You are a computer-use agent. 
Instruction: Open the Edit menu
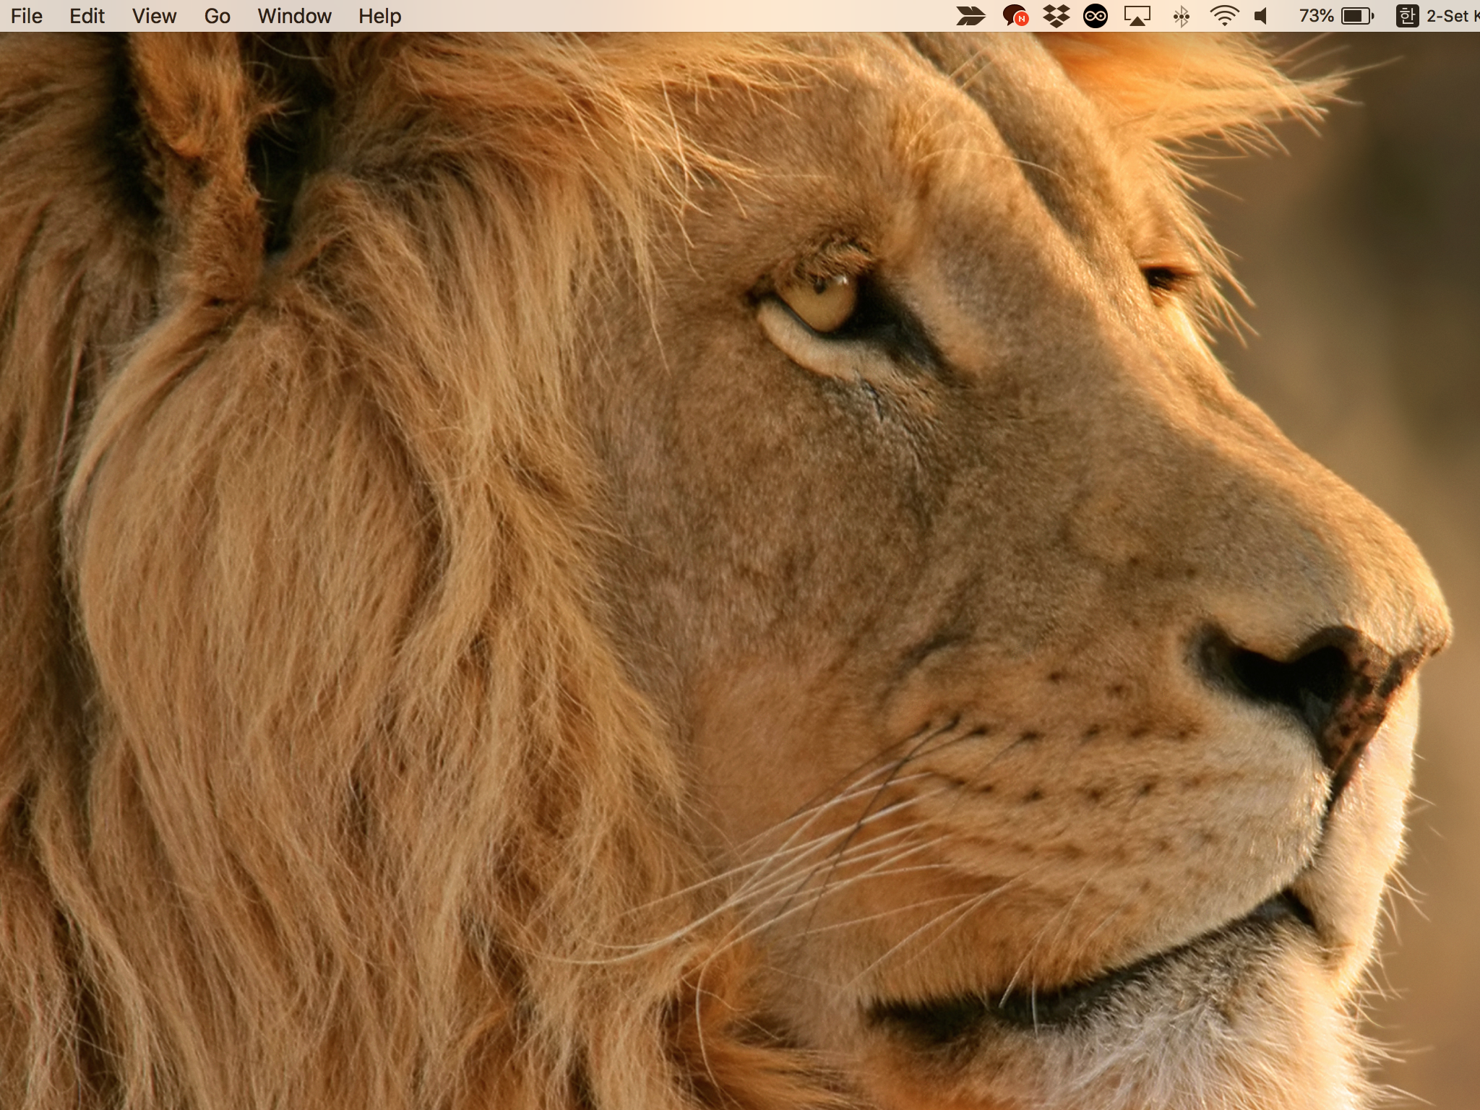(x=87, y=16)
